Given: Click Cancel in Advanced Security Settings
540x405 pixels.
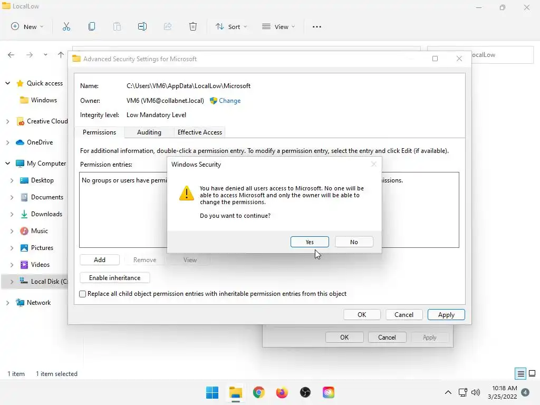Looking at the screenshot, I should [404, 315].
